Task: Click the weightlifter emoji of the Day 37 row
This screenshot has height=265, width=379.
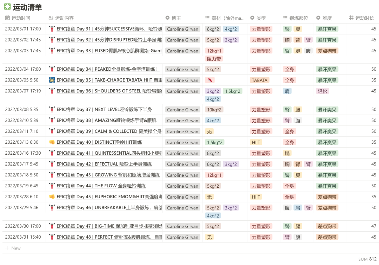Action: [x=52, y=110]
